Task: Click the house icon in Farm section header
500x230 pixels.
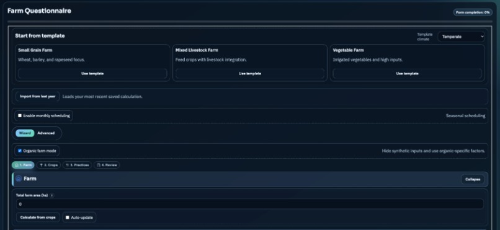Action: tap(19, 179)
